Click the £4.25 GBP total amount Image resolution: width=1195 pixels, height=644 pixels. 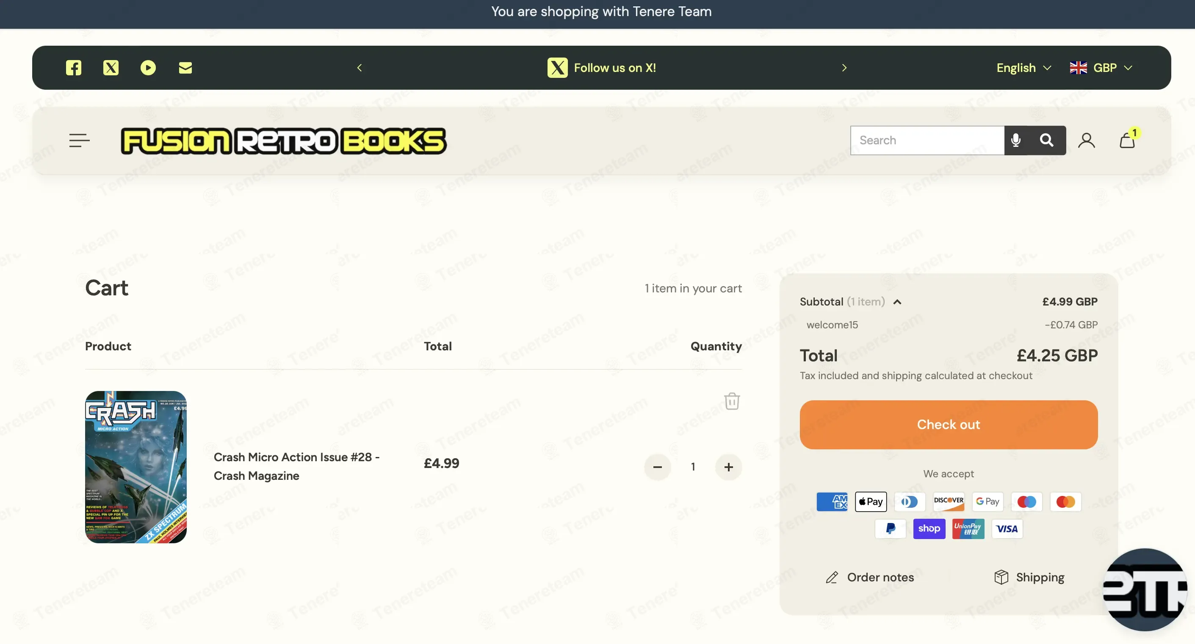tap(1057, 355)
